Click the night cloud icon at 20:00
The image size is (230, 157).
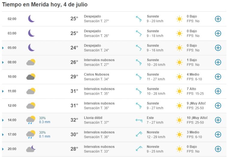pyautogui.click(x=31, y=149)
